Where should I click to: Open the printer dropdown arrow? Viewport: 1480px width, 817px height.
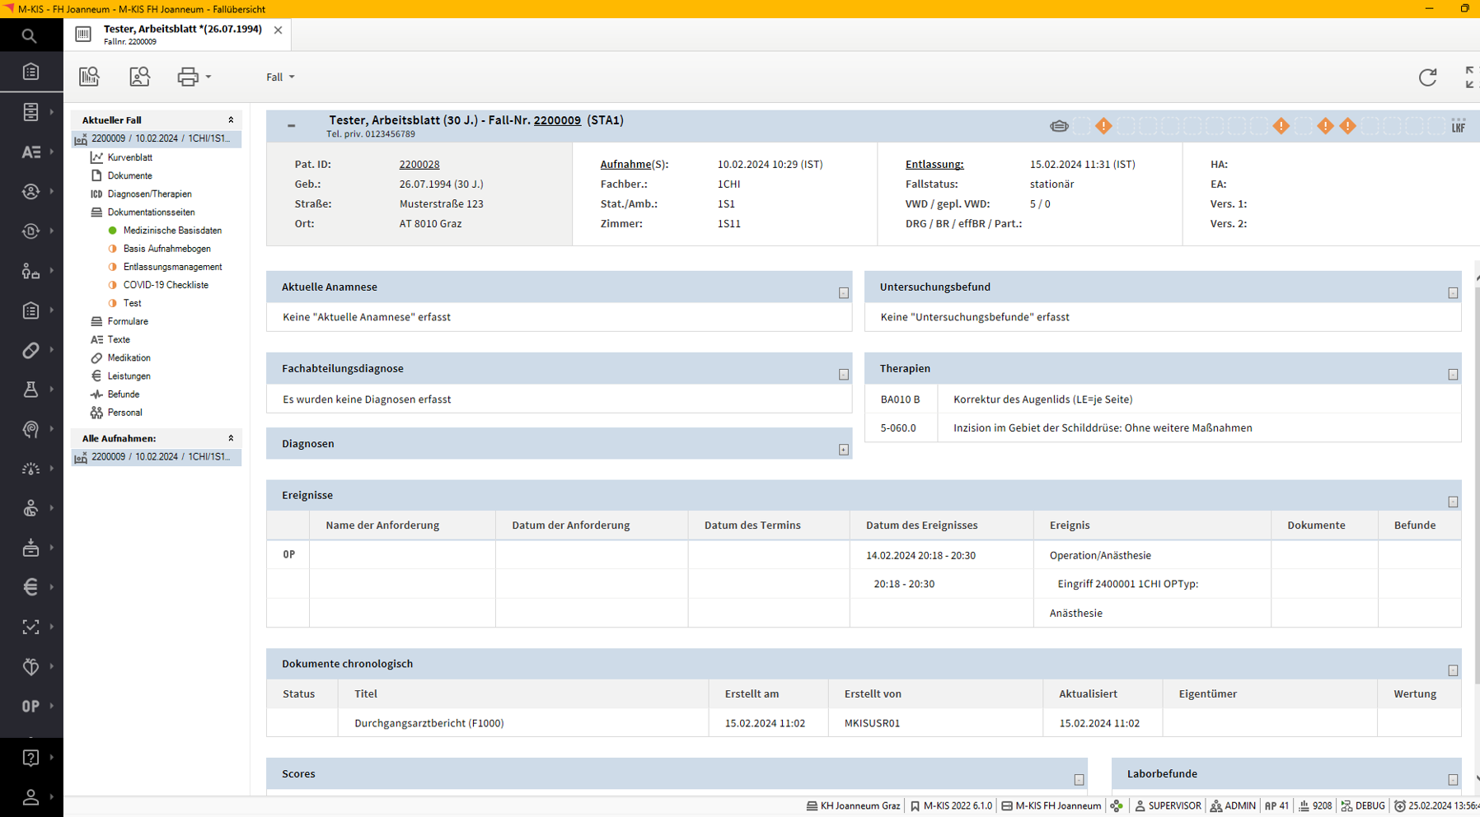coord(208,77)
